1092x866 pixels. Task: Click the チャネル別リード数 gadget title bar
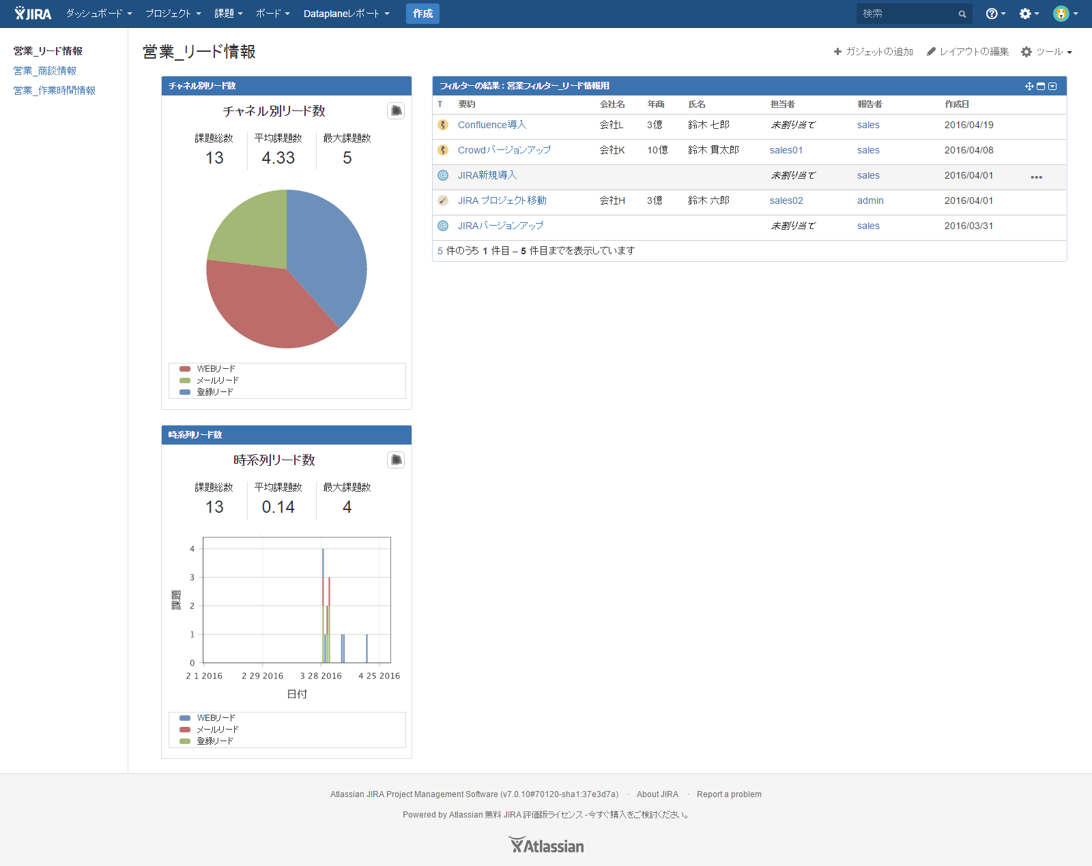(x=287, y=86)
